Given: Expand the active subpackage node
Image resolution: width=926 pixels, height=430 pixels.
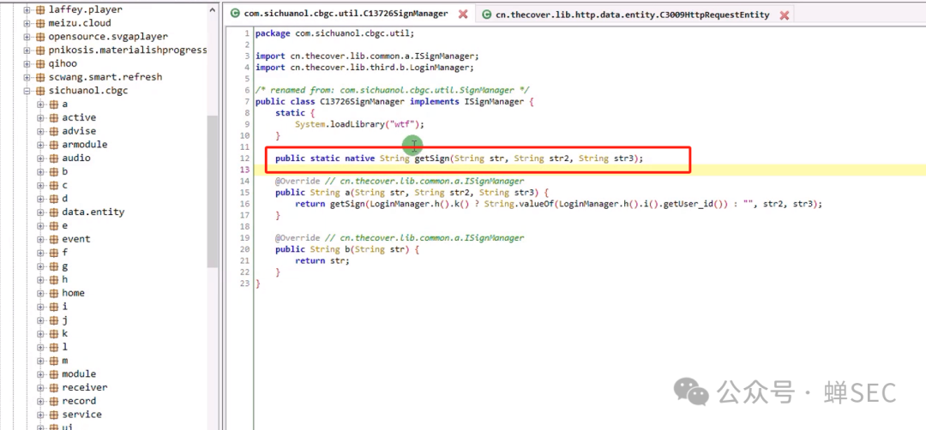Looking at the screenshot, I should pos(40,118).
